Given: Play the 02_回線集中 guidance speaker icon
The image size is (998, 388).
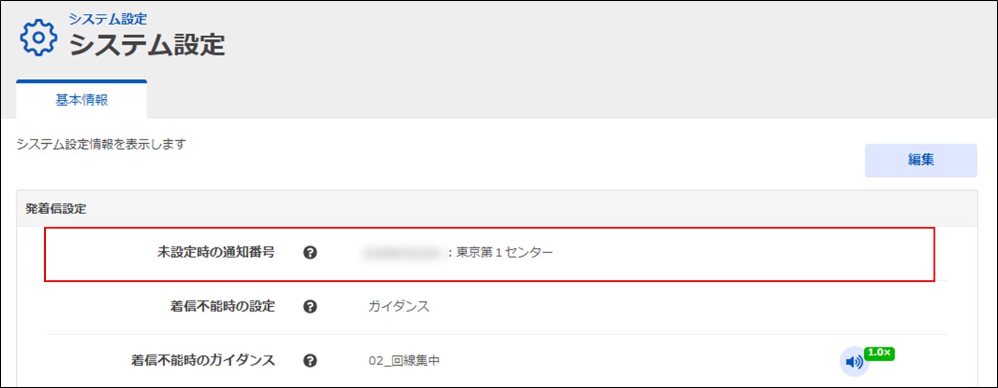Looking at the screenshot, I should pos(853,362).
